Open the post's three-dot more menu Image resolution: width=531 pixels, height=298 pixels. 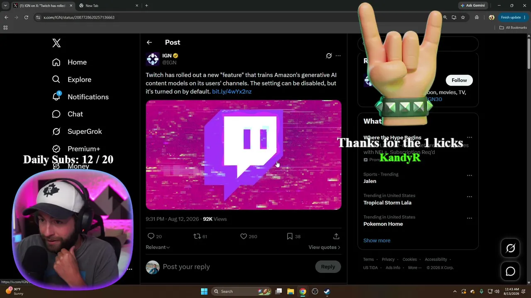pyautogui.click(x=338, y=55)
